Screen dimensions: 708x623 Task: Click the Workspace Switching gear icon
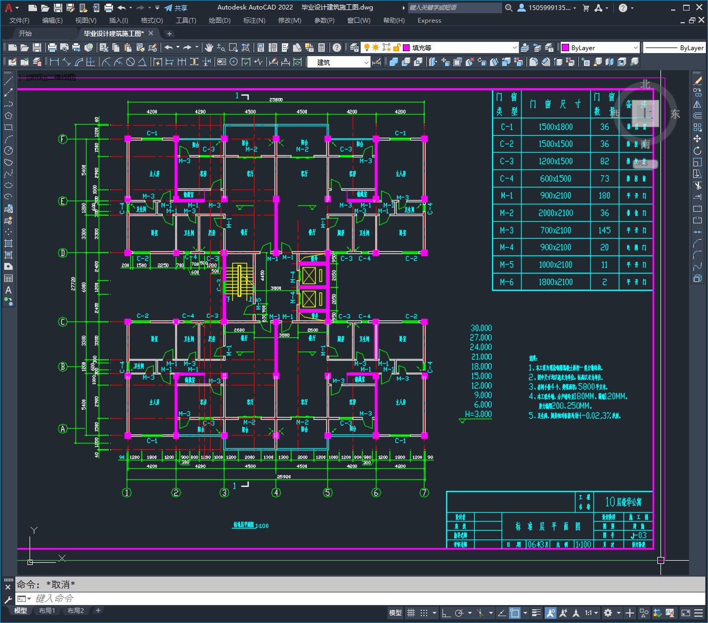(608, 613)
